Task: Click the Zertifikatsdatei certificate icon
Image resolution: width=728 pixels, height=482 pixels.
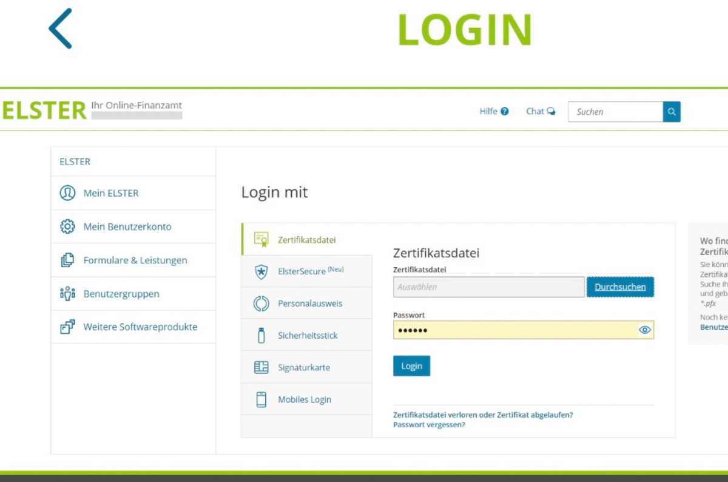Action: [261, 239]
